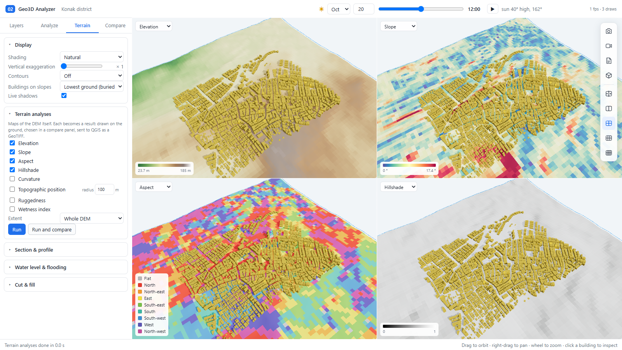The height and width of the screenshot is (350, 622).
Task: Enable the Ruggedness checkbox
Action: (x=12, y=200)
